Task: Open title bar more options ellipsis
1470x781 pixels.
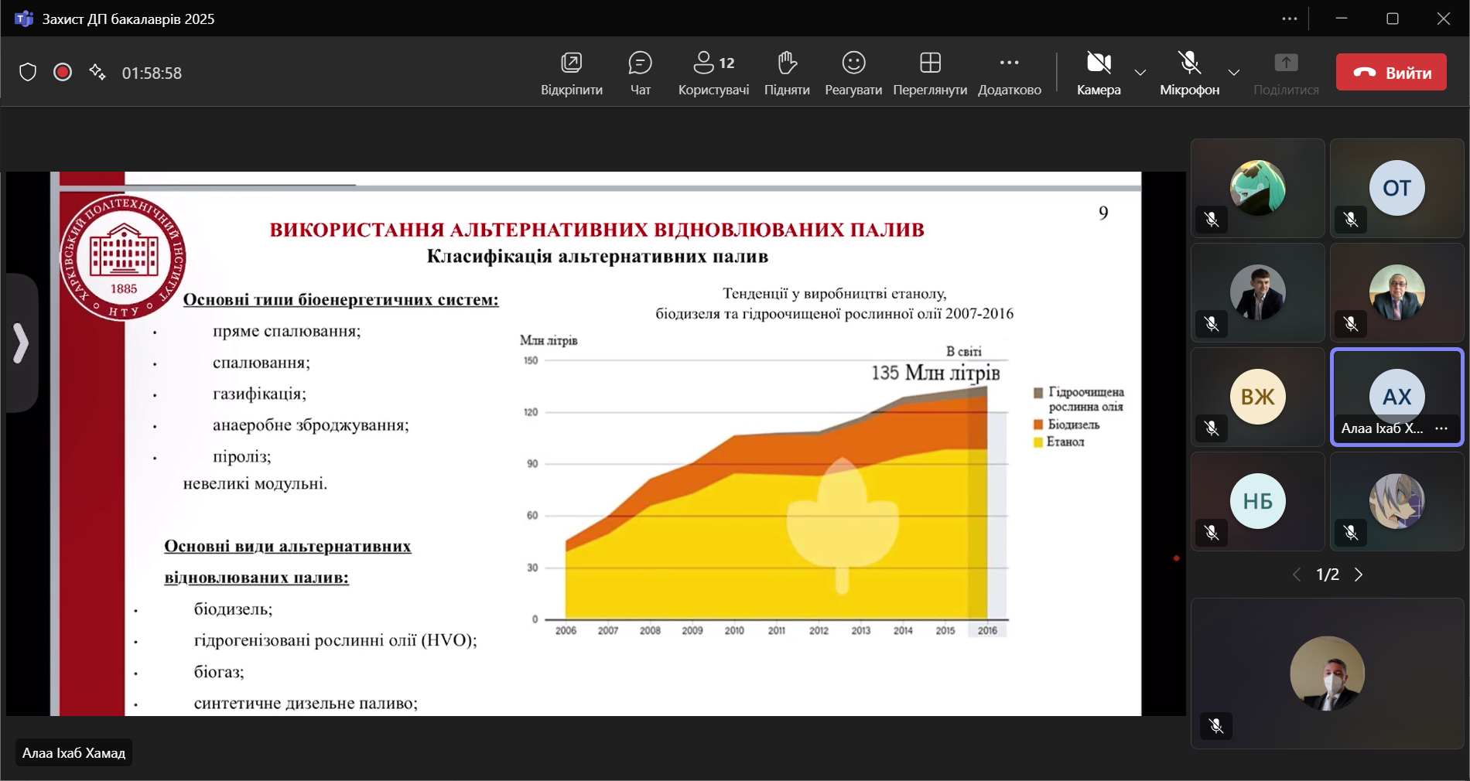Action: point(1289,19)
